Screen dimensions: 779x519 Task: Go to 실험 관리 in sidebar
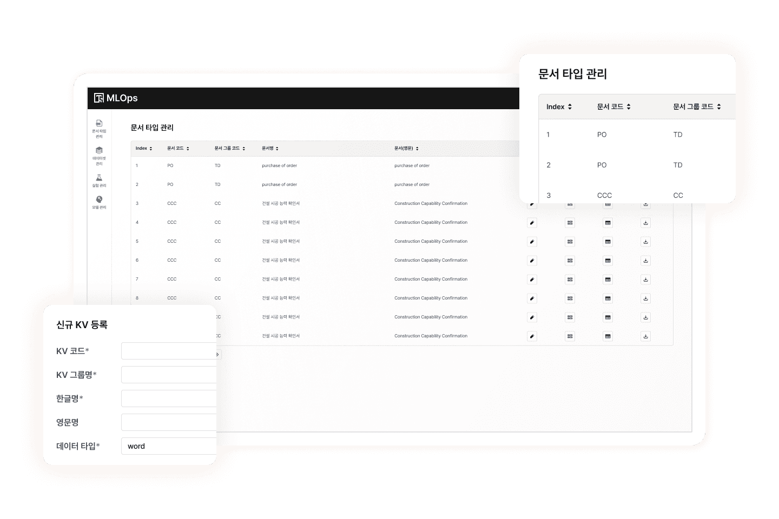[99, 181]
